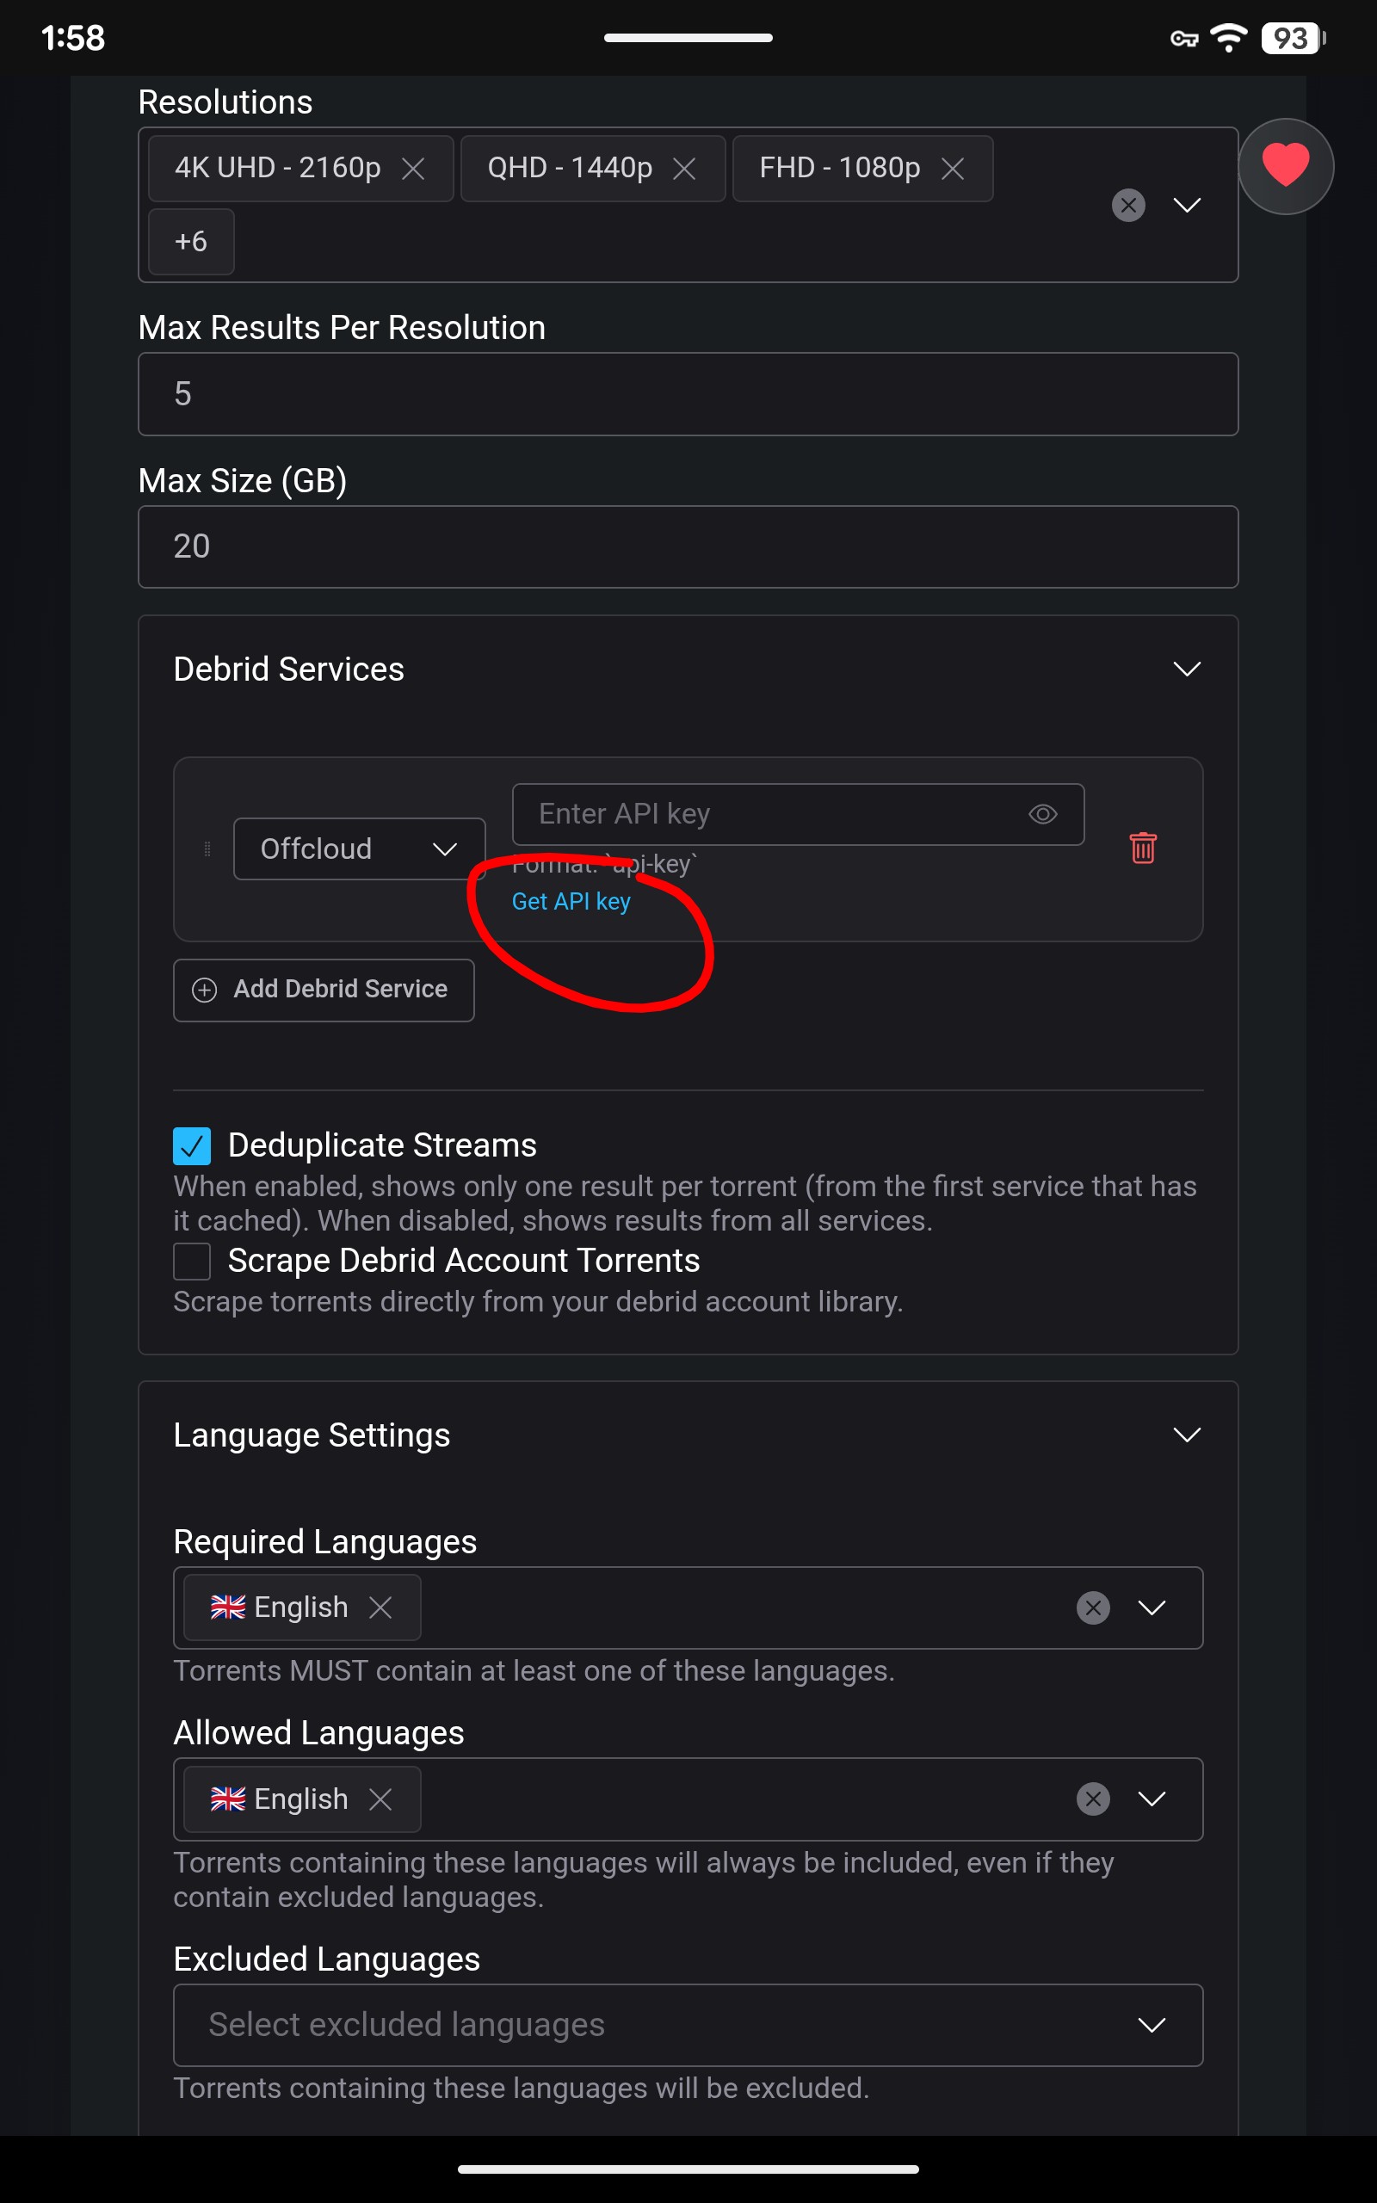Uncheck Deduplicate Streams checkbox
The width and height of the screenshot is (1377, 2203).
[x=192, y=1145]
